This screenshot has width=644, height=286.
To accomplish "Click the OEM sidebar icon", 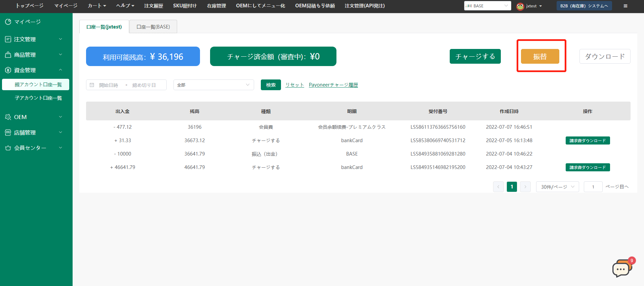I will 8,117.
